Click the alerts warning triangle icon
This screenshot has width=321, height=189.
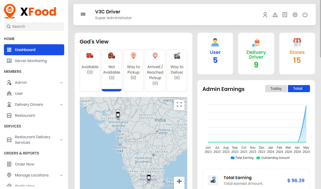click(x=275, y=15)
